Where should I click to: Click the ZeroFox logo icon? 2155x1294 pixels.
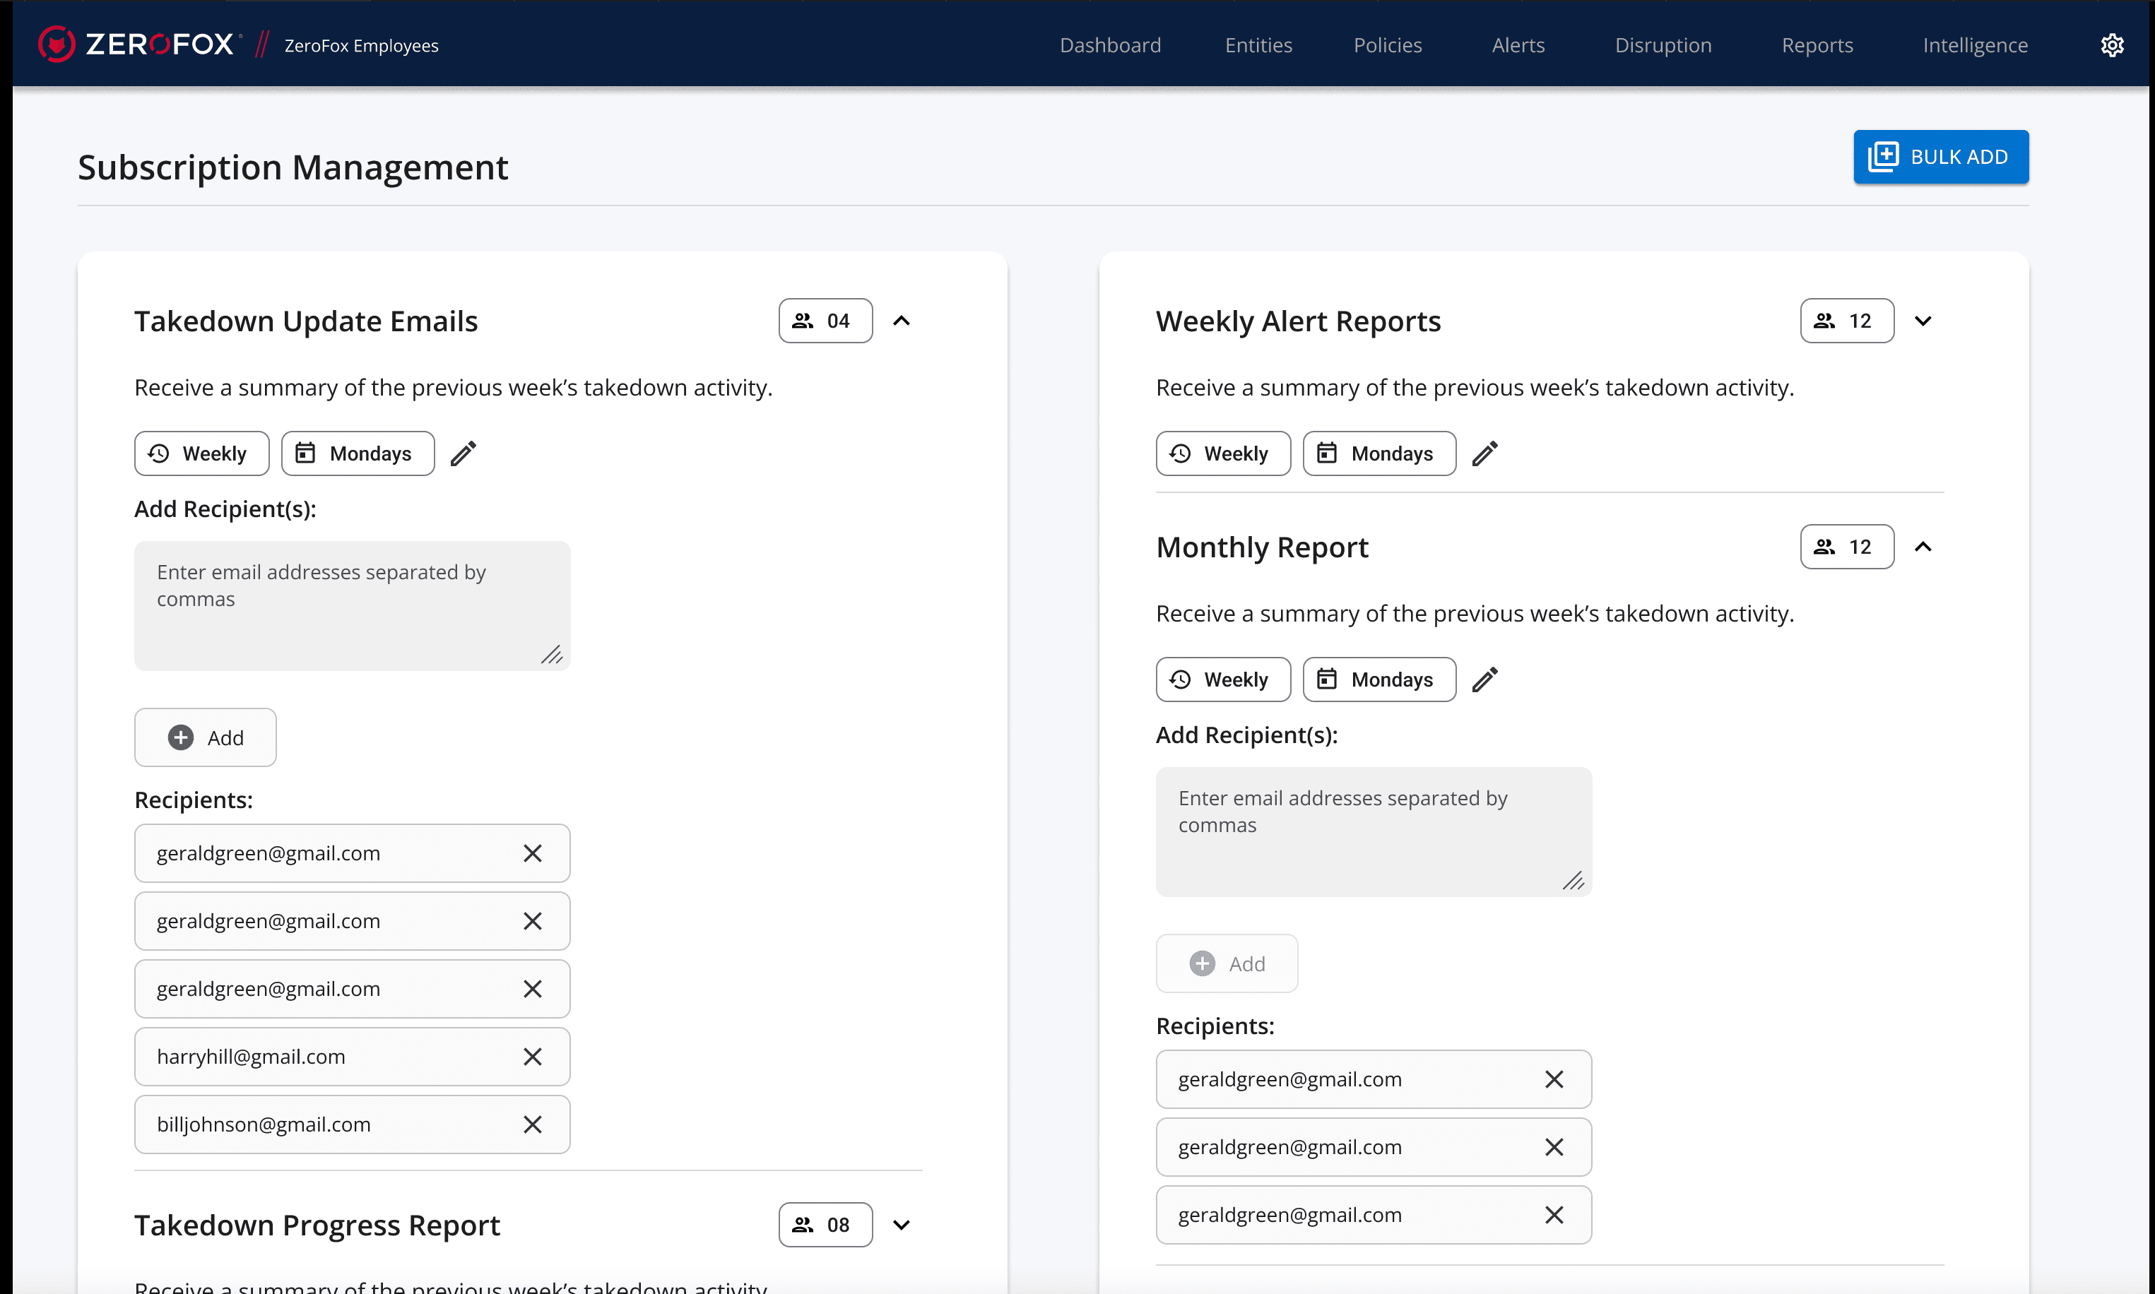coord(56,44)
